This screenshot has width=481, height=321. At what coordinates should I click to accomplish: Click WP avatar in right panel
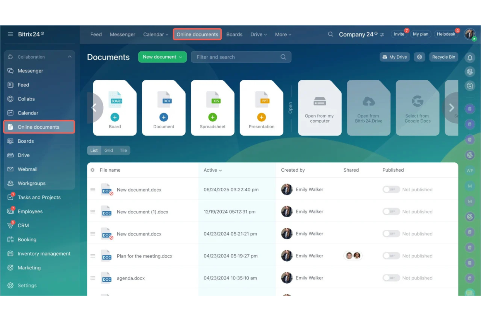coord(470,170)
